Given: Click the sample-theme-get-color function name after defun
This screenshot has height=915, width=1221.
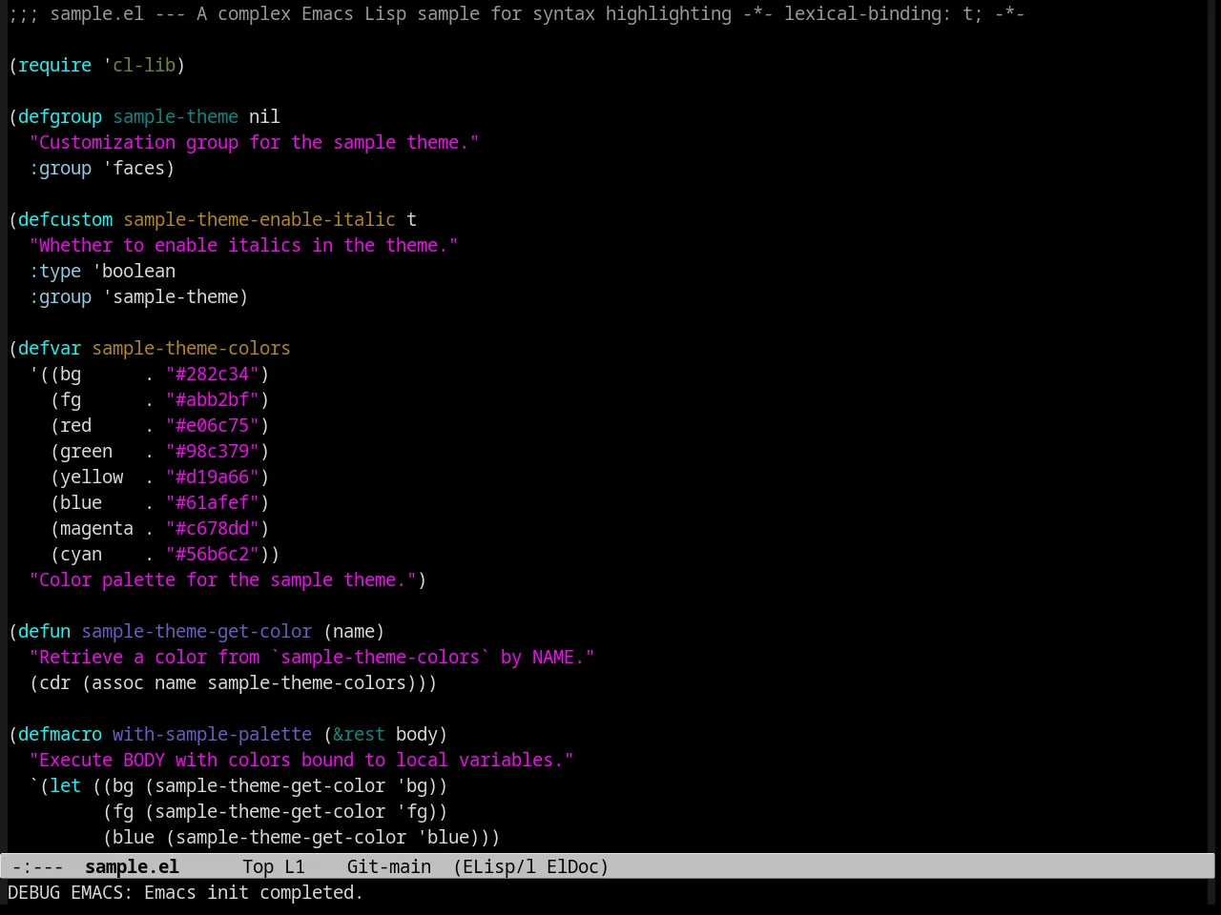Looking at the screenshot, I should (x=197, y=631).
